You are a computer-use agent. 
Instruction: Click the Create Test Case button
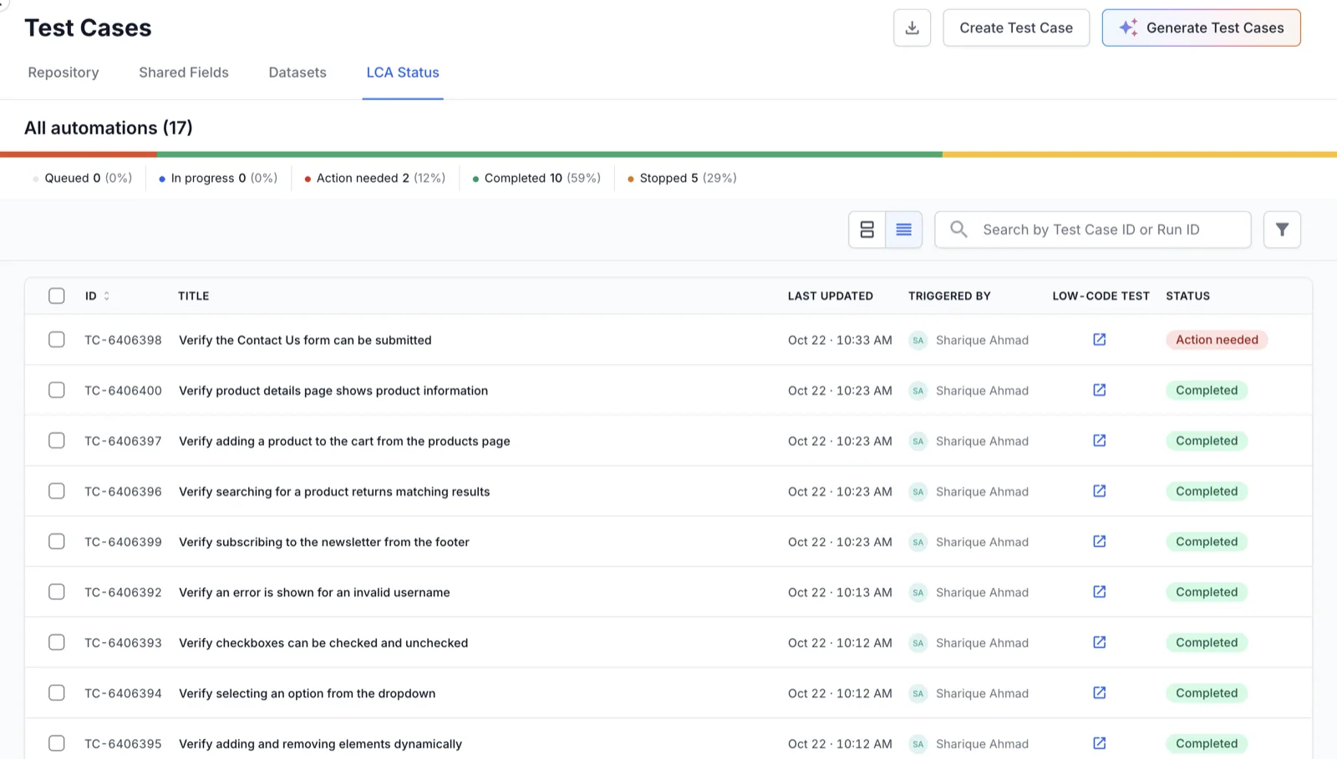pos(1016,28)
